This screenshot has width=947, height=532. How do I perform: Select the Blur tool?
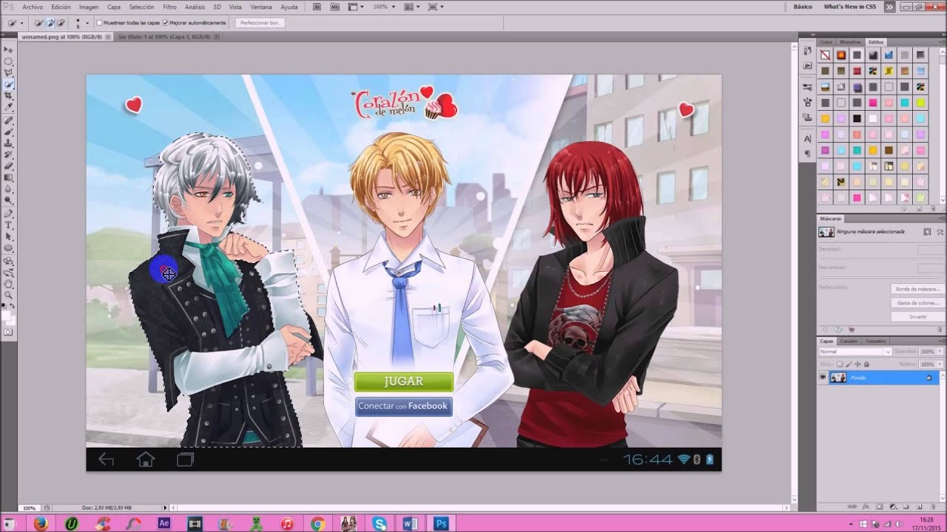point(9,189)
